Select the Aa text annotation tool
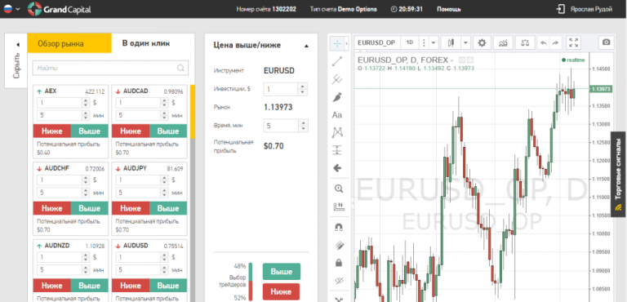The width and height of the screenshot is (627, 302). coord(337,115)
